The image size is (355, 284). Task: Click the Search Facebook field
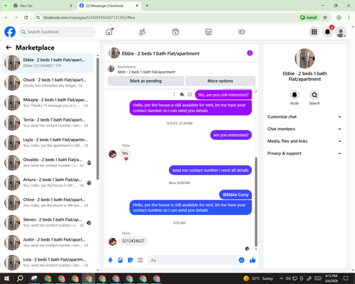tap(57, 32)
